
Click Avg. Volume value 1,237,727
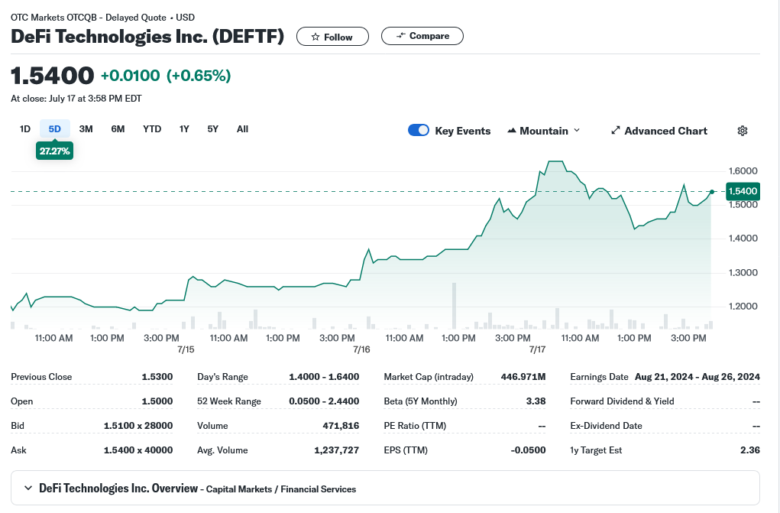point(336,450)
